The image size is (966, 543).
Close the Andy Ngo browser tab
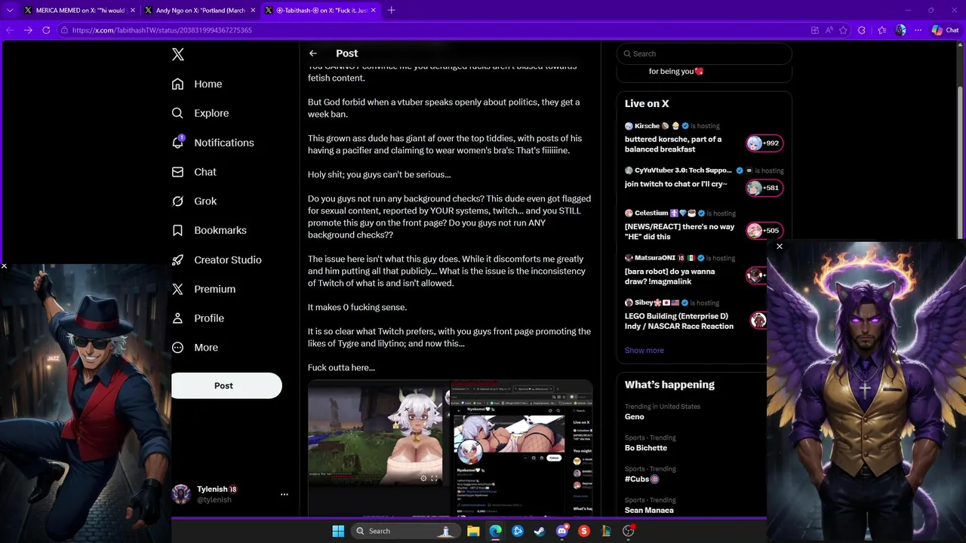click(254, 11)
